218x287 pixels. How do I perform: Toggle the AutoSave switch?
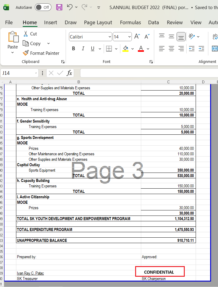pyautogui.click(x=43, y=7)
